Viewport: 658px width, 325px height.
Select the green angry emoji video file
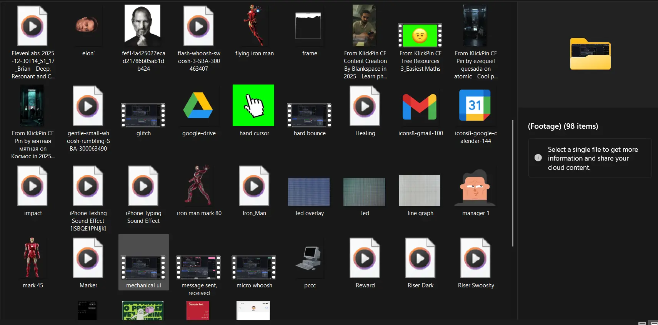click(420, 35)
